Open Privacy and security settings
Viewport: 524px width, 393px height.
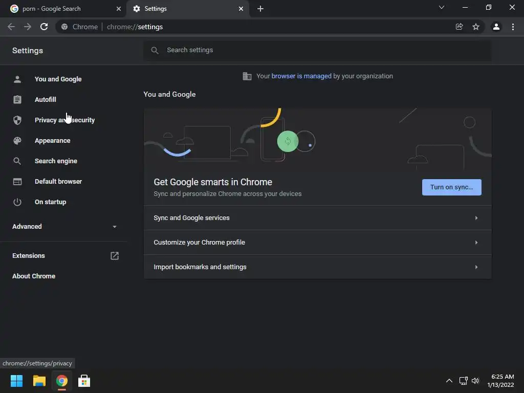[64, 120]
